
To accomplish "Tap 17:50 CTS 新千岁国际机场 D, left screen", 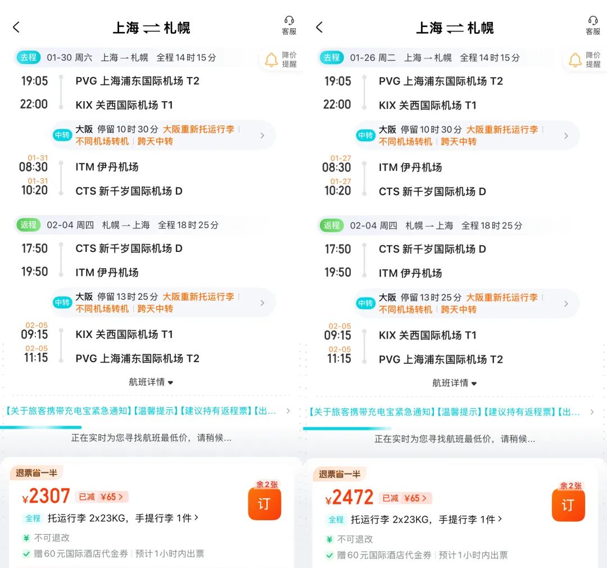I will 102,249.
